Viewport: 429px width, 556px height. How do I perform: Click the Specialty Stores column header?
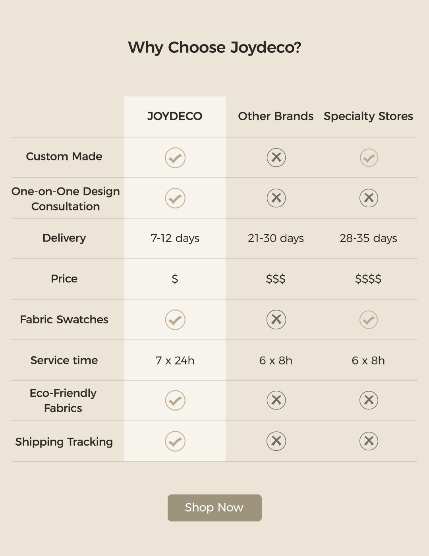coord(368,116)
